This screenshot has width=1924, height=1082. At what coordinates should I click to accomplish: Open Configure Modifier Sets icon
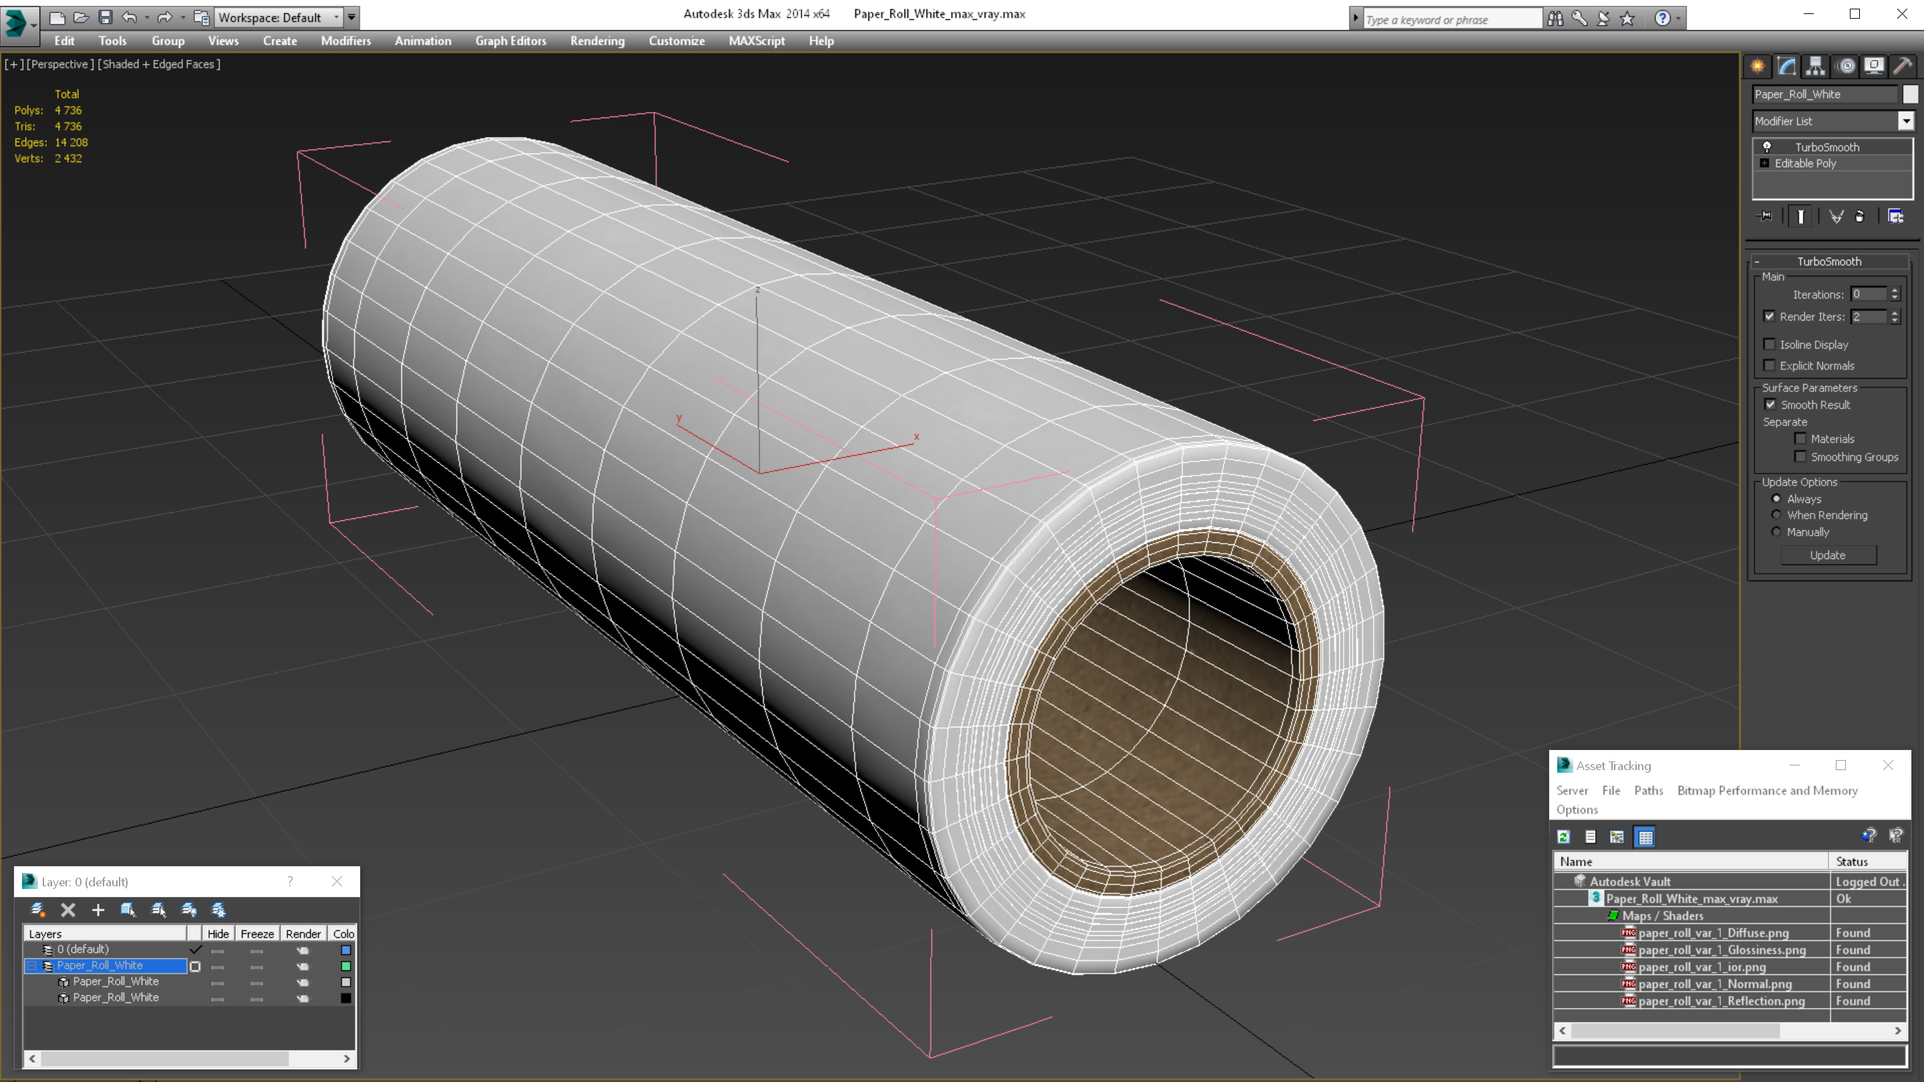(1896, 216)
